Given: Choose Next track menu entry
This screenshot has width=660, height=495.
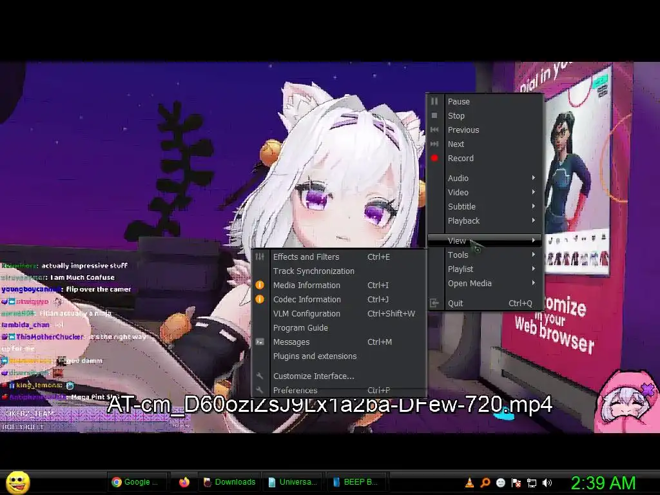Looking at the screenshot, I should [x=485, y=144].
